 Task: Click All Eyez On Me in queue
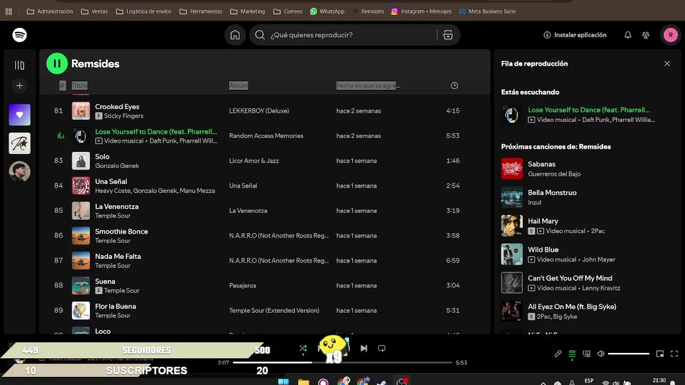tap(572, 306)
